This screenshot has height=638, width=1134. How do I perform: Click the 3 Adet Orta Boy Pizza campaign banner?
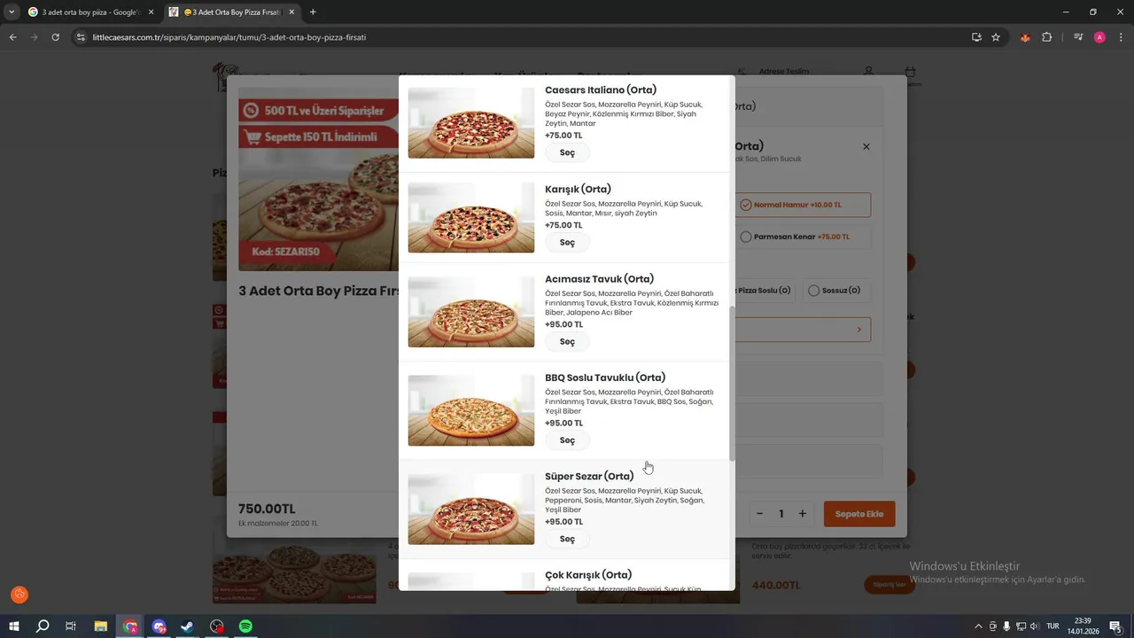pyautogui.click(x=319, y=179)
